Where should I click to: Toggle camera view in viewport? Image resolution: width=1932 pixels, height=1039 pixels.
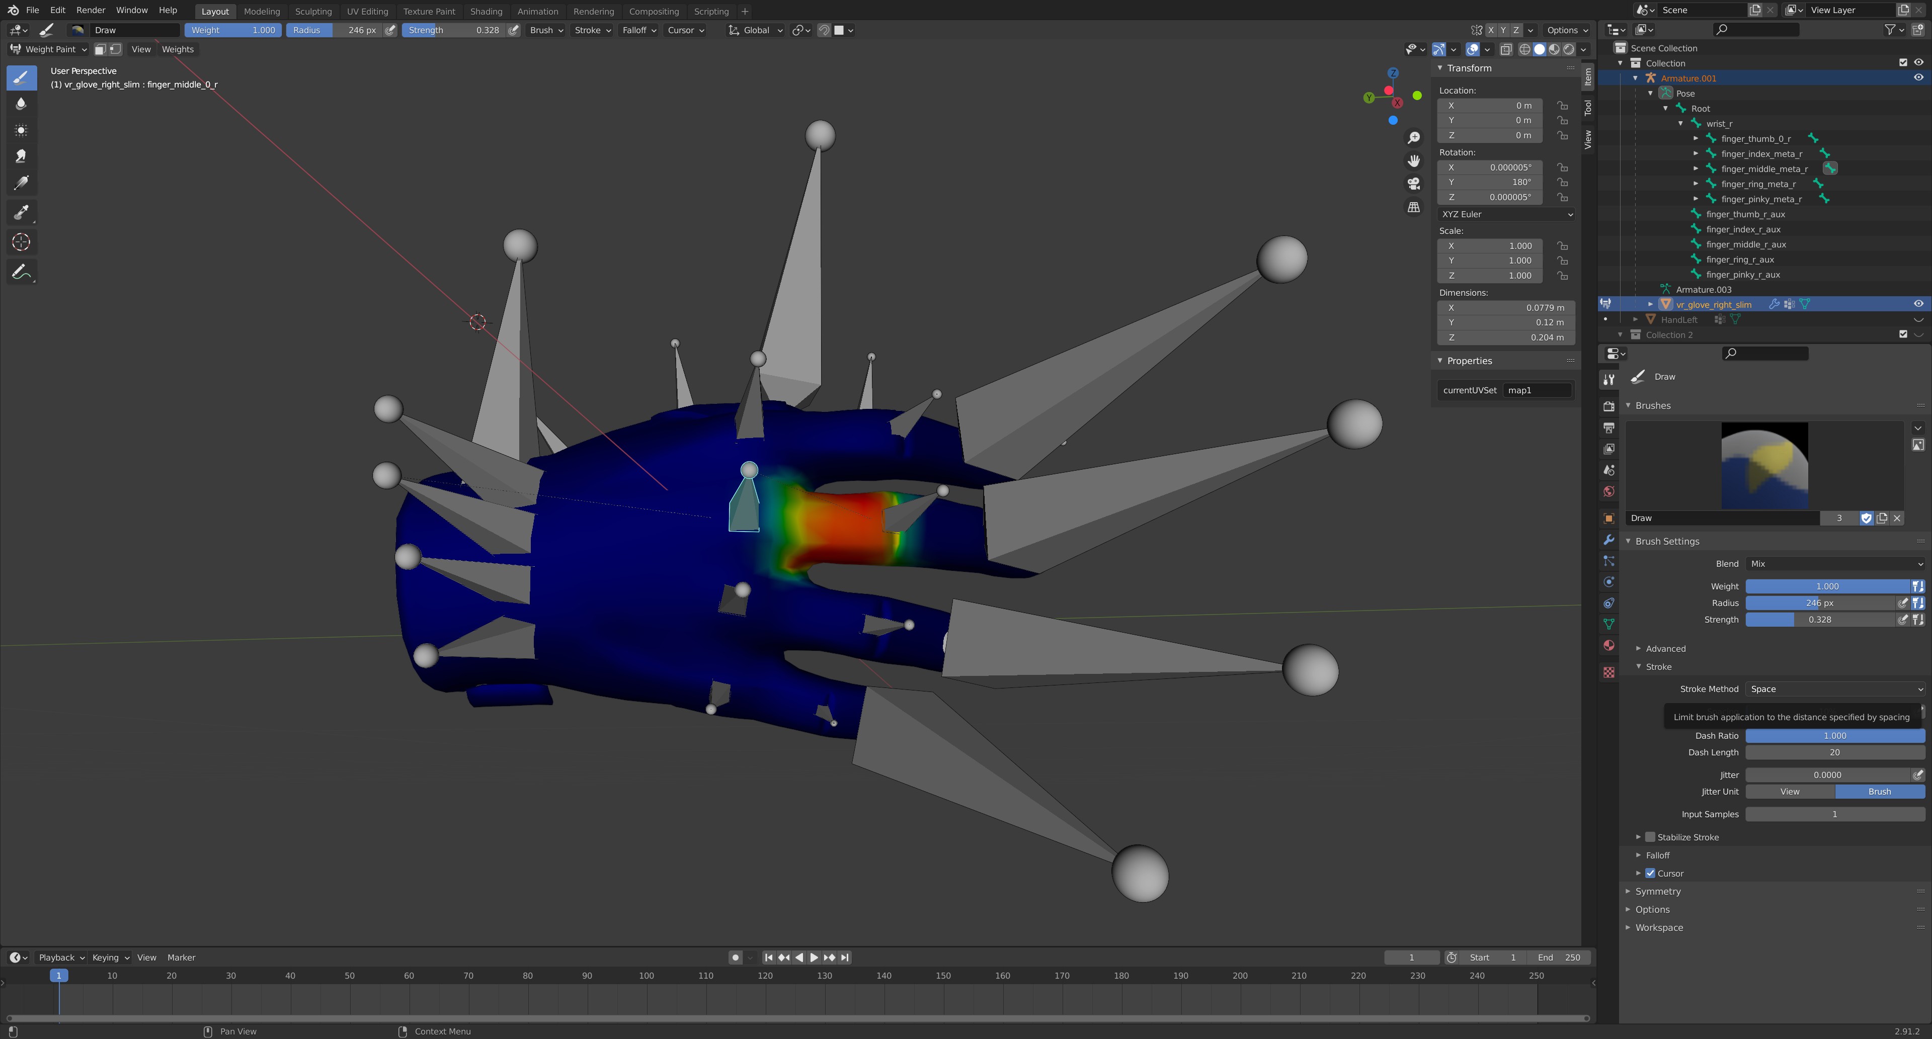click(x=1413, y=184)
